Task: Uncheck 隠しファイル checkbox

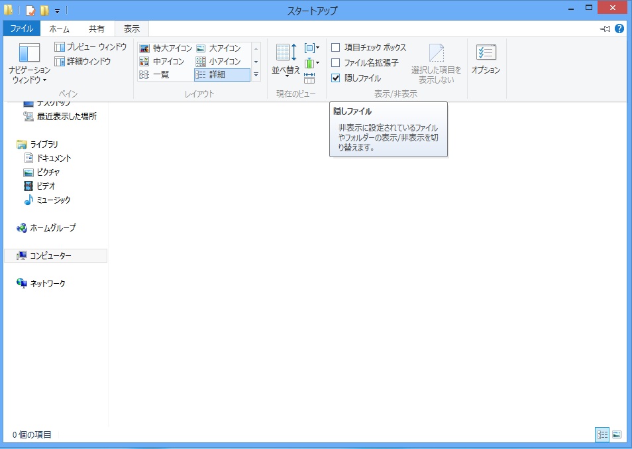Action: pos(336,78)
